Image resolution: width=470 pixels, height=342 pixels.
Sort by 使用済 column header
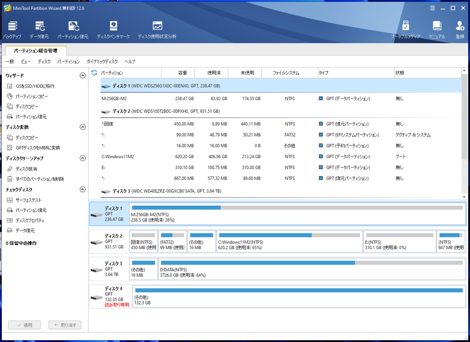[211, 73]
